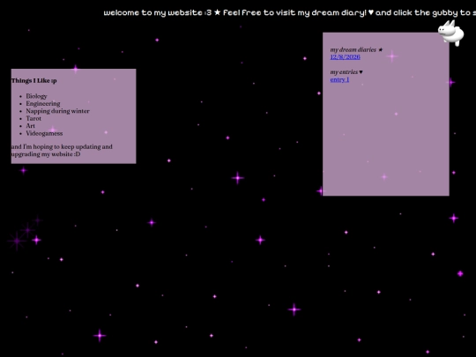This screenshot has width=476, height=357.
Task: Click the 'Engineering' list item
Action: (x=43, y=103)
